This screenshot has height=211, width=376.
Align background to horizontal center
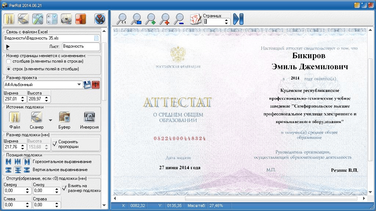click(17, 162)
